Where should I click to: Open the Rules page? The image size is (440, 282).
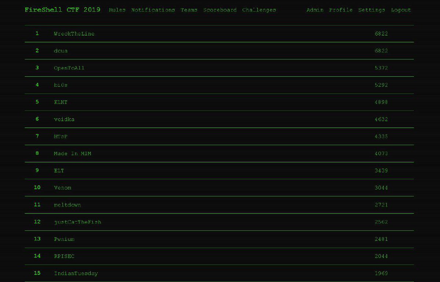tap(117, 10)
